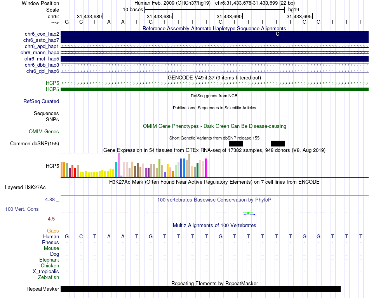The width and height of the screenshot is (369, 298).
Task: Click the GTEx Gene Expression track title
Action: click(214, 150)
